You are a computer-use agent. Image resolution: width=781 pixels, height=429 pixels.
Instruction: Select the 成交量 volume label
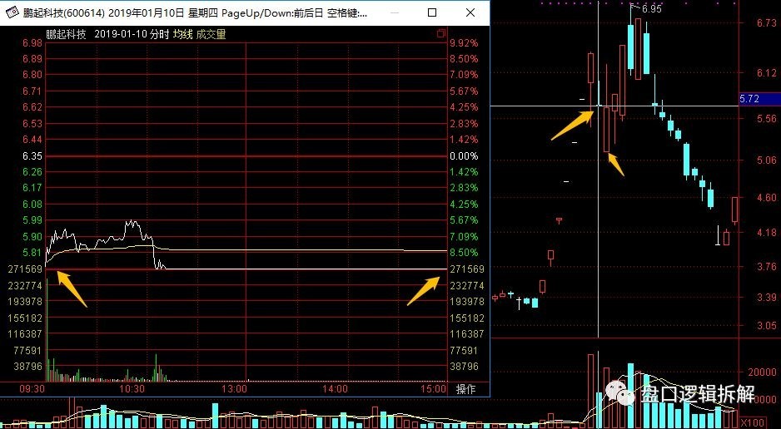[211, 35]
